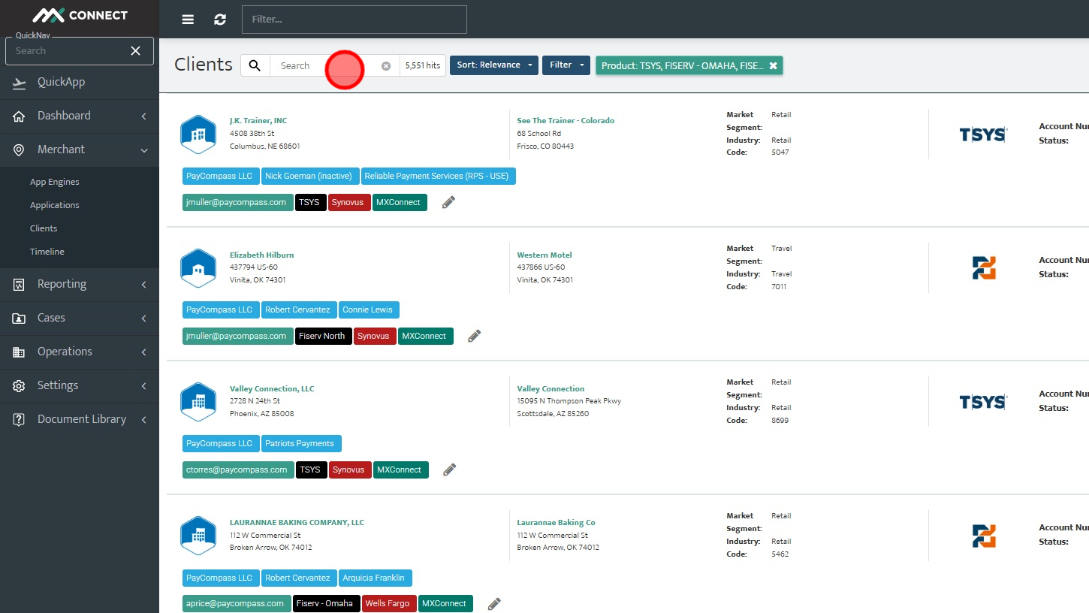Clear the QuickNav search box

click(135, 51)
